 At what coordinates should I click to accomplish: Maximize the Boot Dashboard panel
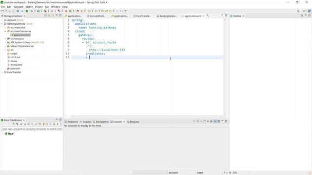[60, 120]
